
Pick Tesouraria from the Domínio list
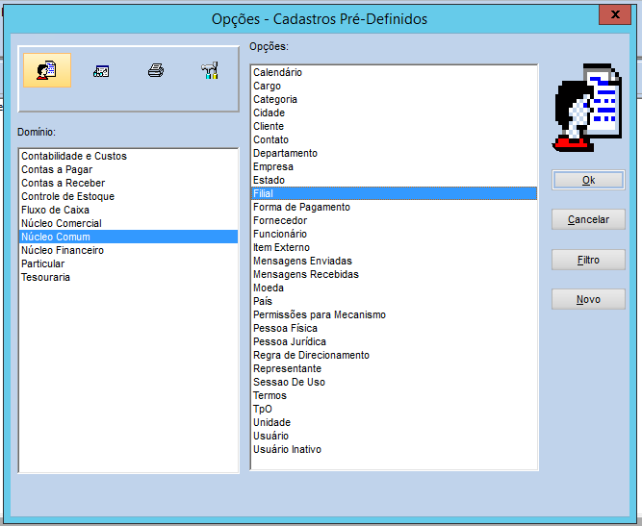coord(45,277)
